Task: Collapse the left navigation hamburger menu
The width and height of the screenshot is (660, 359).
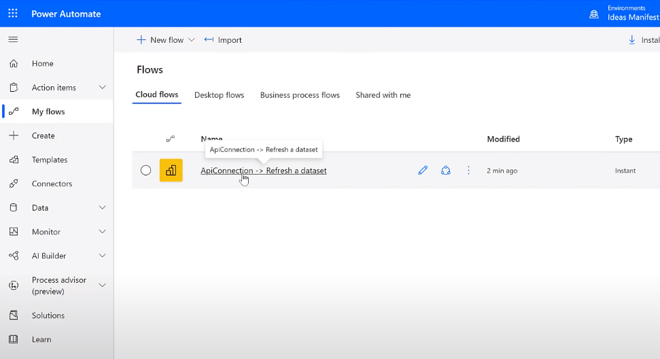Action: [x=13, y=39]
